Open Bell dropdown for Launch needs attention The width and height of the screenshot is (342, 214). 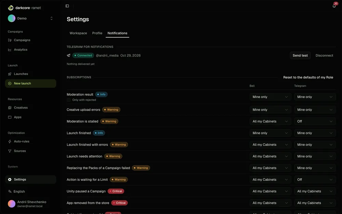tap(270, 156)
